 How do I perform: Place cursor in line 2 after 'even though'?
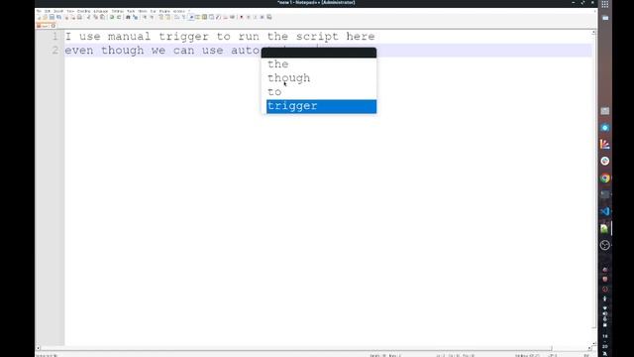coord(145,51)
